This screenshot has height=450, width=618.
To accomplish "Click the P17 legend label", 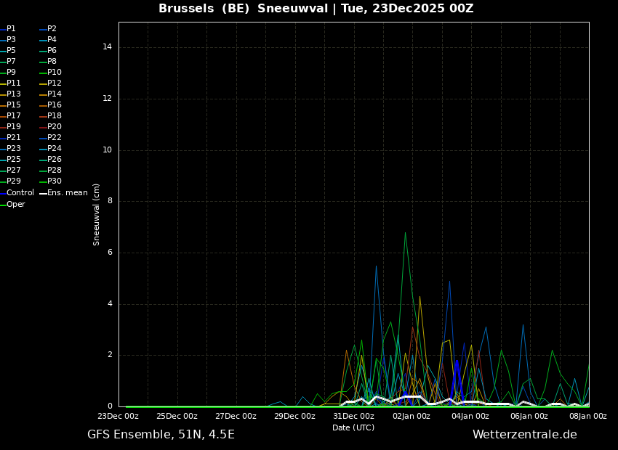I will pyautogui.click(x=13, y=115).
